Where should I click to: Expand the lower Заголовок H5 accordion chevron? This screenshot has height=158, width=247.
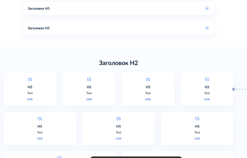click(207, 28)
